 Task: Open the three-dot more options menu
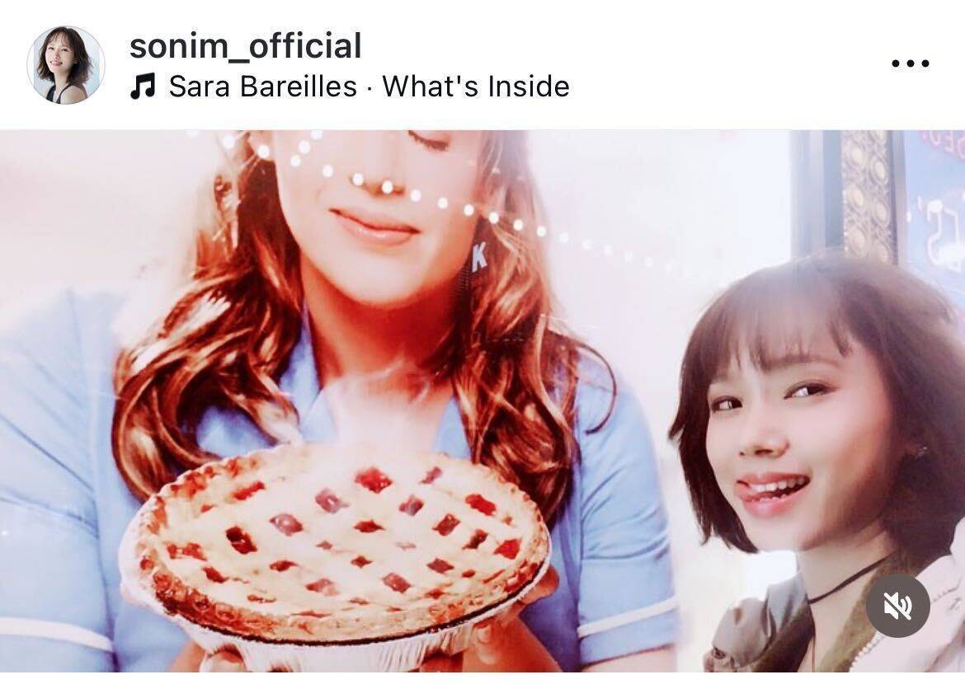click(x=911, y=63)
